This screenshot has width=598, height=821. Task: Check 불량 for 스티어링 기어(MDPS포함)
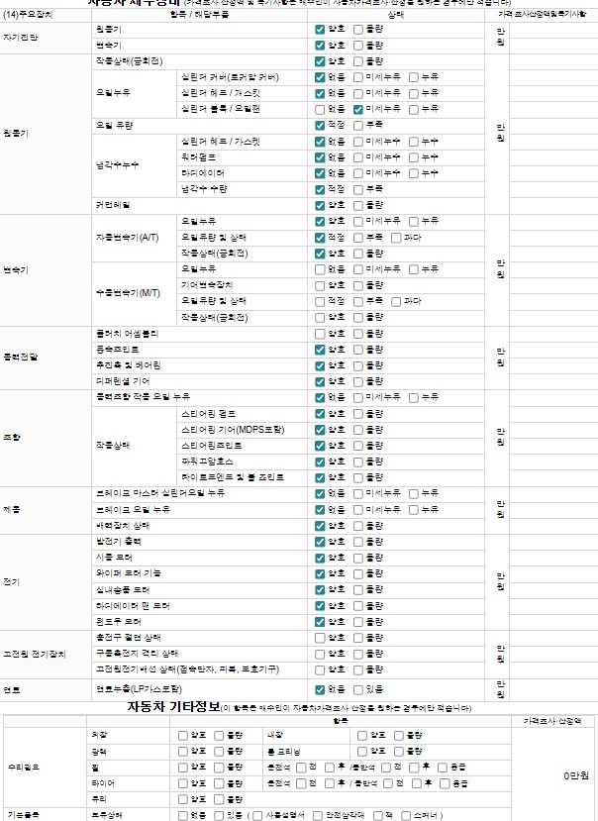tap(358, 430)
